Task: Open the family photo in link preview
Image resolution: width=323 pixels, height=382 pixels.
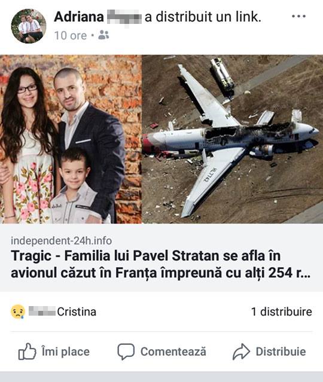Action: 71,139
